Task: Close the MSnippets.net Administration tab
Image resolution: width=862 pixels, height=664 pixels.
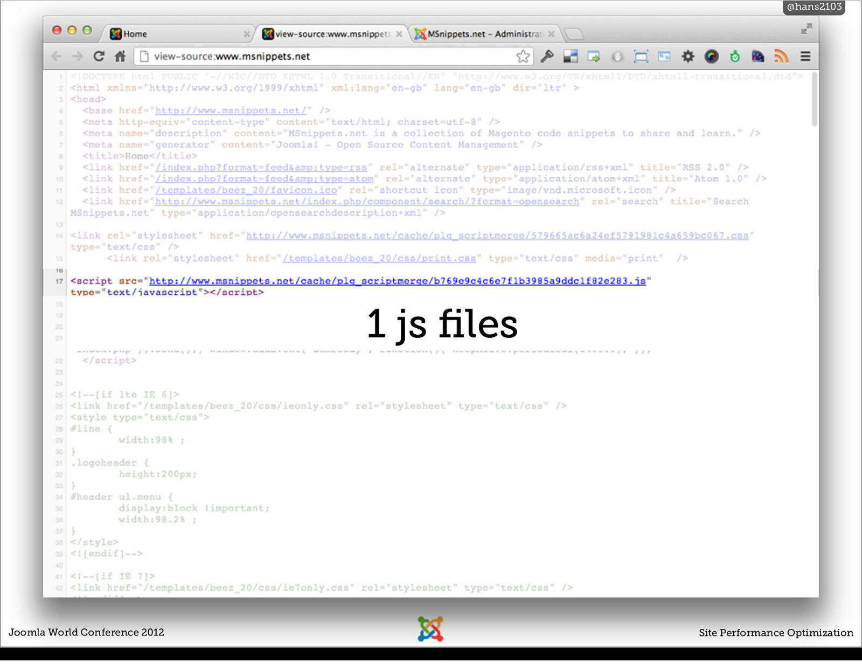Action: pos(551,34)
